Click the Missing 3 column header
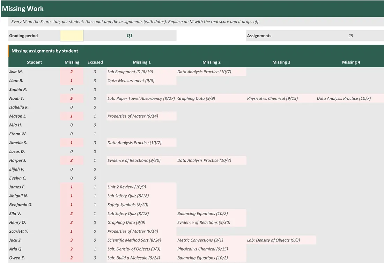384x263 pixels. point(281,62)
